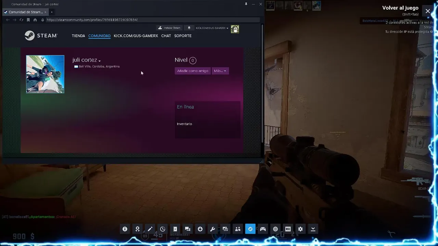
Task: Open the controller gamepad icon in overlay toolbar
Action: [263, 229]
